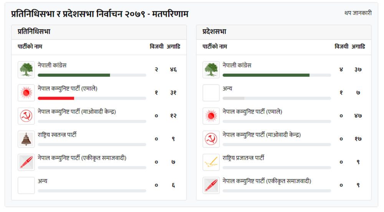Click the green Congress progress bar in प्रतिनिधिसभा
This screenshot has height=212, width=384.
point(74,75)
